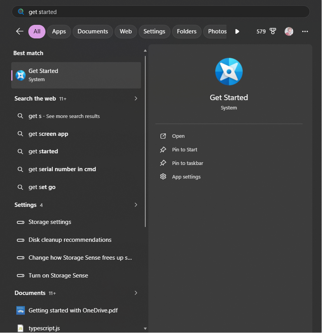
Task: Click the Get Started app icon in best match
Action: tap(21, 75)
